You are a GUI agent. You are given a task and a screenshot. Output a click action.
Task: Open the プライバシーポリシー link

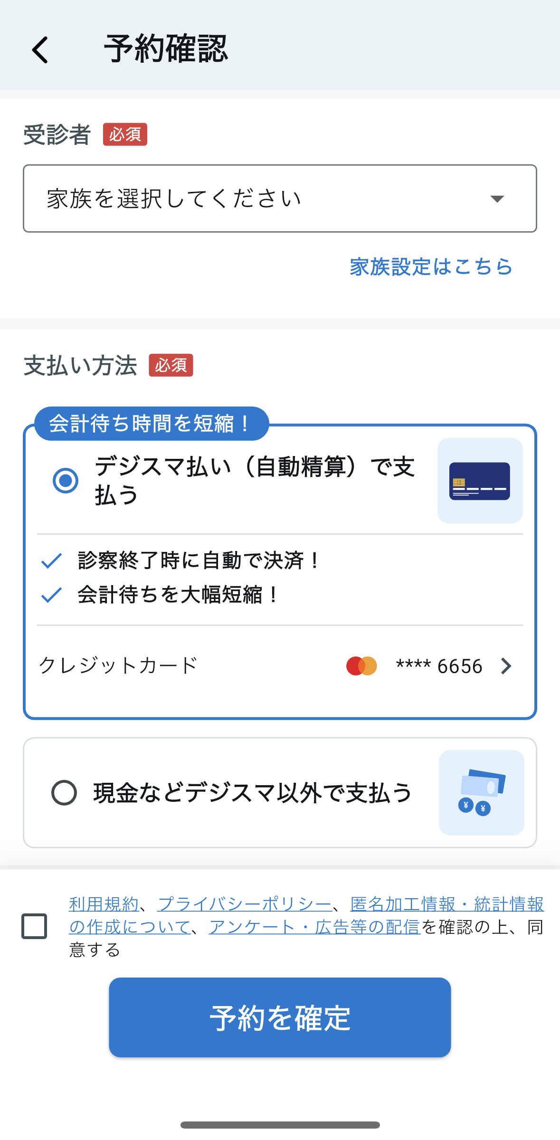(244, 904)
